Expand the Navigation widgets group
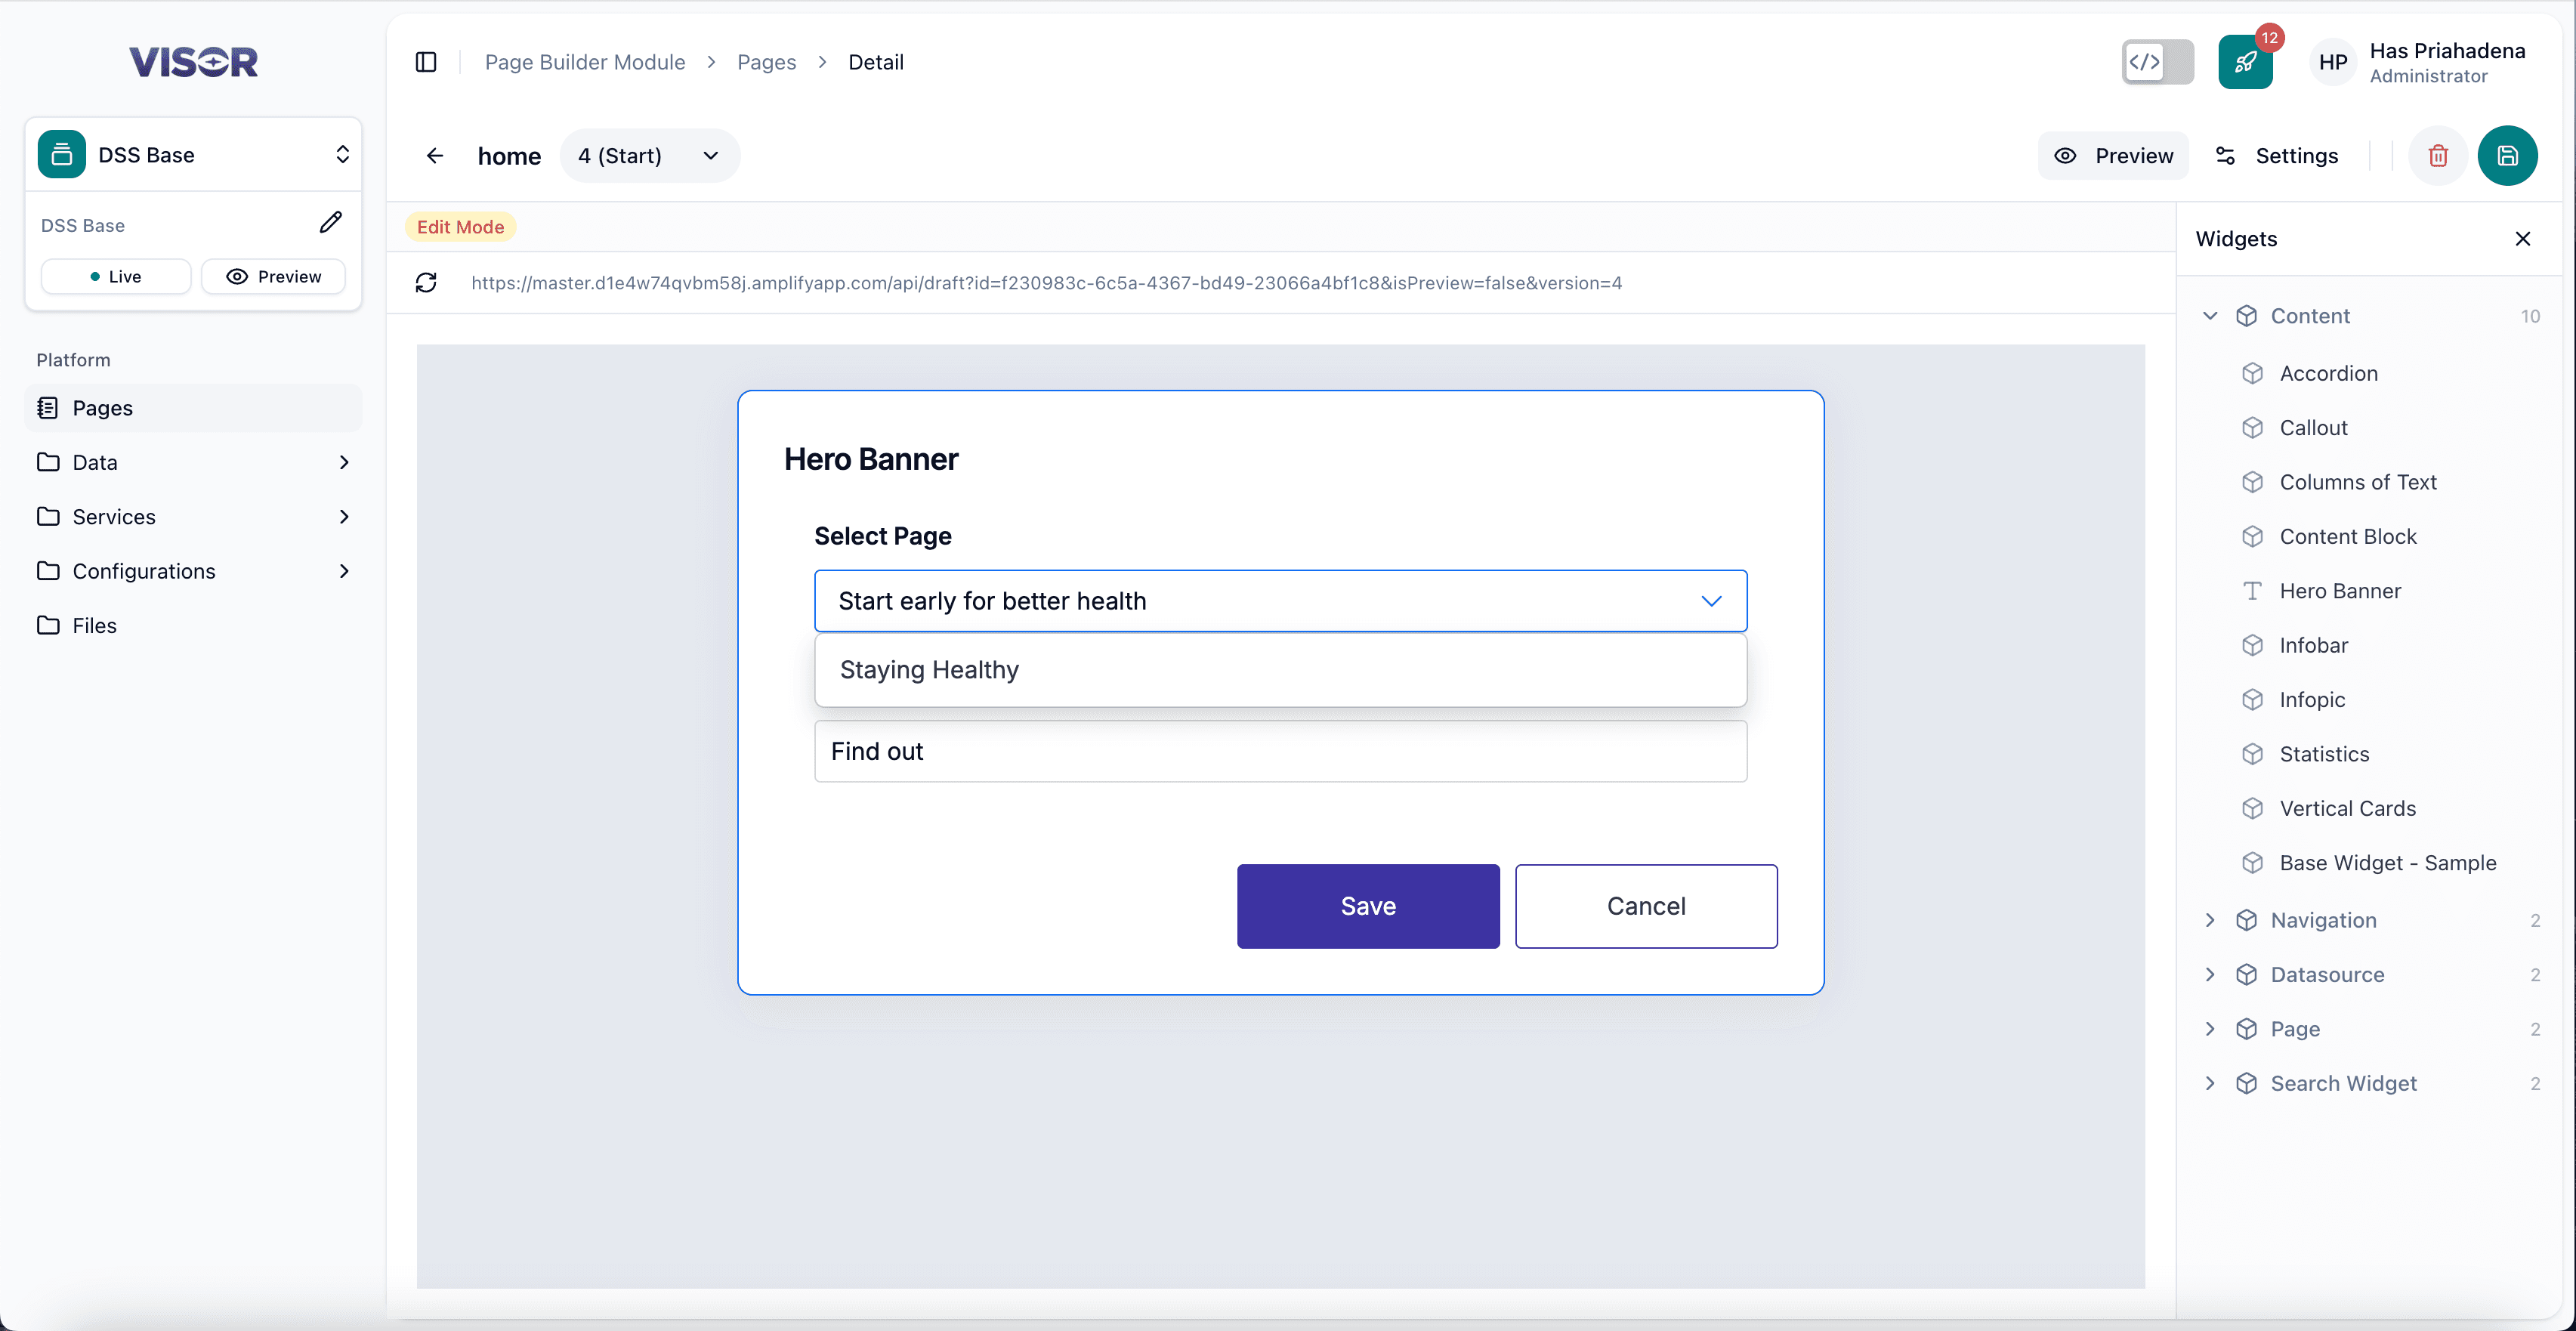2576x1331 pixels. tap(2211, 920)
